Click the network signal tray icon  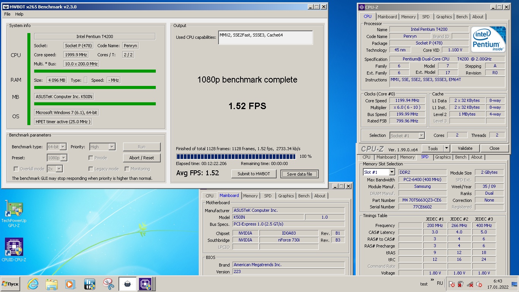470,284
